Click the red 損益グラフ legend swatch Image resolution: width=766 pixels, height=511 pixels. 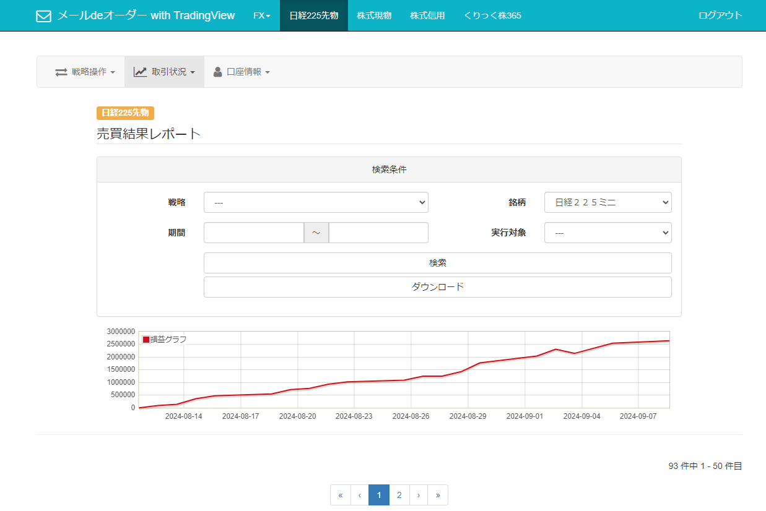pos(146,339)
